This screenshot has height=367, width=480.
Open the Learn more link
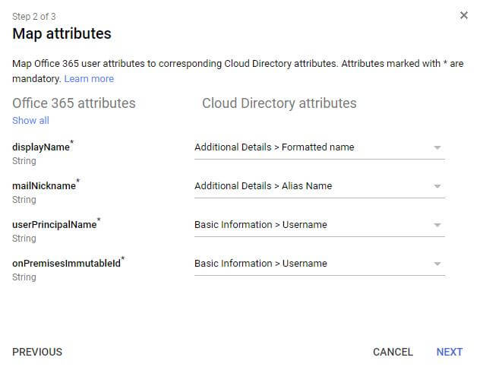coord(89,79)
